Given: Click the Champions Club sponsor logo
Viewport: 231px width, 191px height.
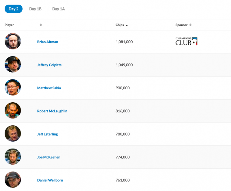Looking at the screenshot, I should click(186, 41).
